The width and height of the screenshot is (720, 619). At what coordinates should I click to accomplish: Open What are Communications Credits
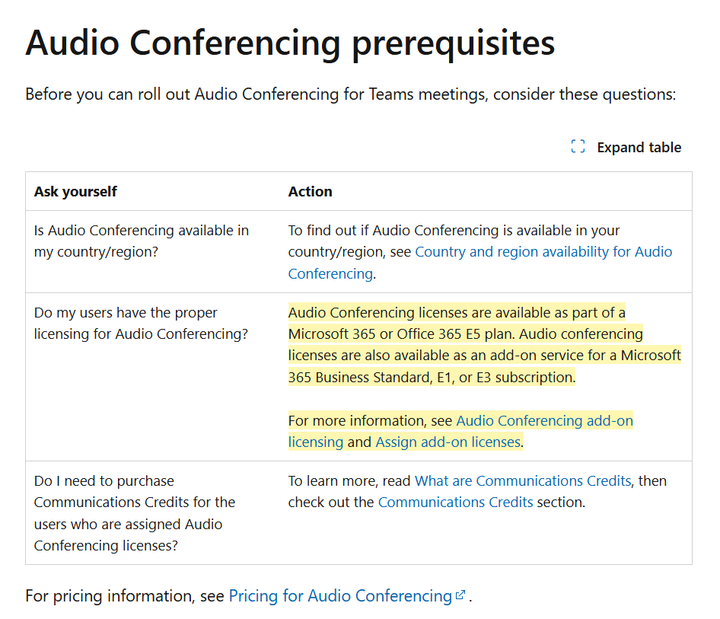tap(523, 480)
